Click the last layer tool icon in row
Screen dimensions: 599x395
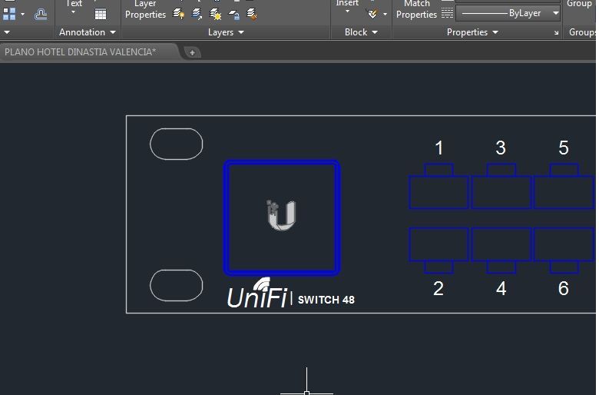pyautogui.click(x=252, y=14)
